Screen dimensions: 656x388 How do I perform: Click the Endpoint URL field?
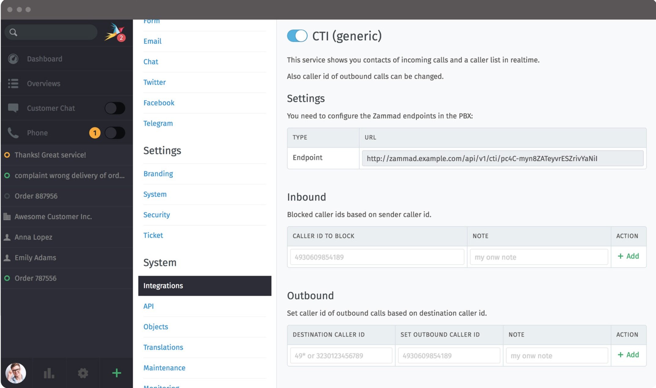point(503,158)
